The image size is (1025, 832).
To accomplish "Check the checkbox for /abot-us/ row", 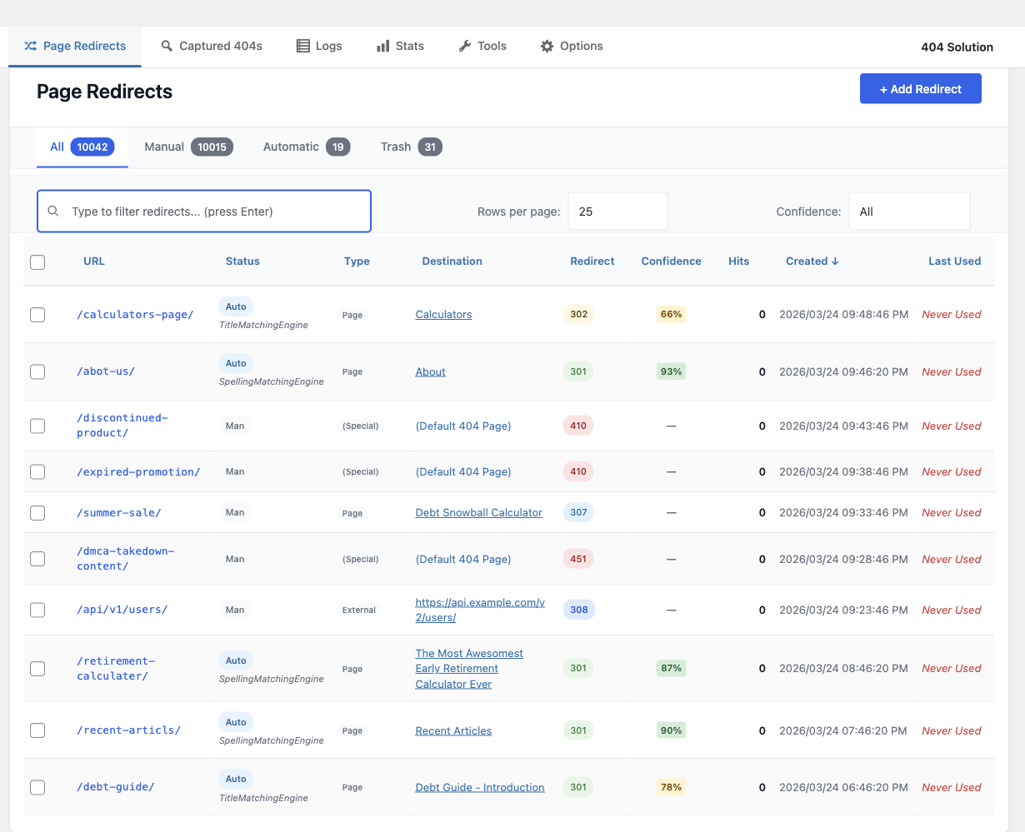I will (37, 371).
